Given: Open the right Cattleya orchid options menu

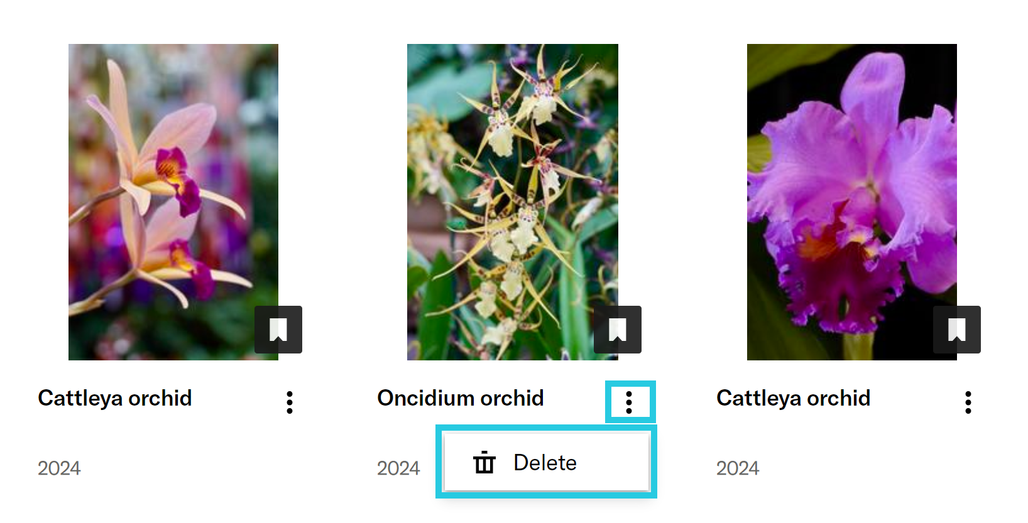Looking at the screenshot, I should tap(968, 402).
